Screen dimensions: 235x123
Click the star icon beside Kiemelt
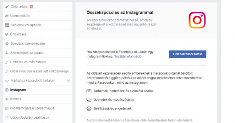[7, 99]
